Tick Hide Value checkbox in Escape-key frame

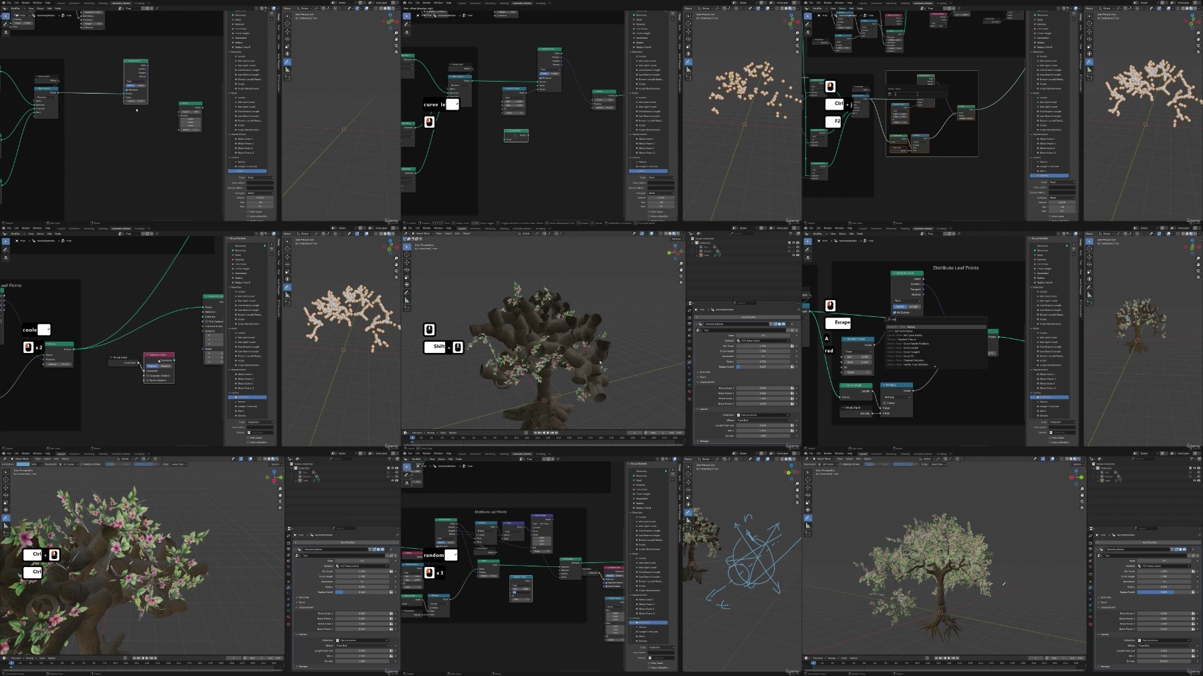click(1050, 438)
